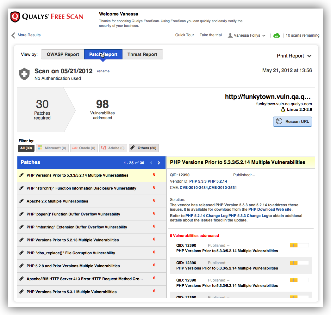Go to next page of patches
The height and width of the screenshot is (315, 331).
click(x=159, y=163)
